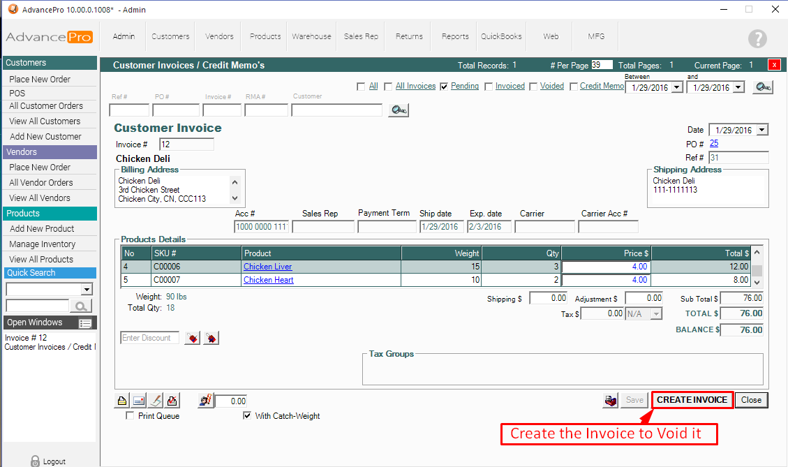Viewport: 788px width, 467px height.
Task: Expand the invoice Date dropdown
Action: tap(761, 130)
